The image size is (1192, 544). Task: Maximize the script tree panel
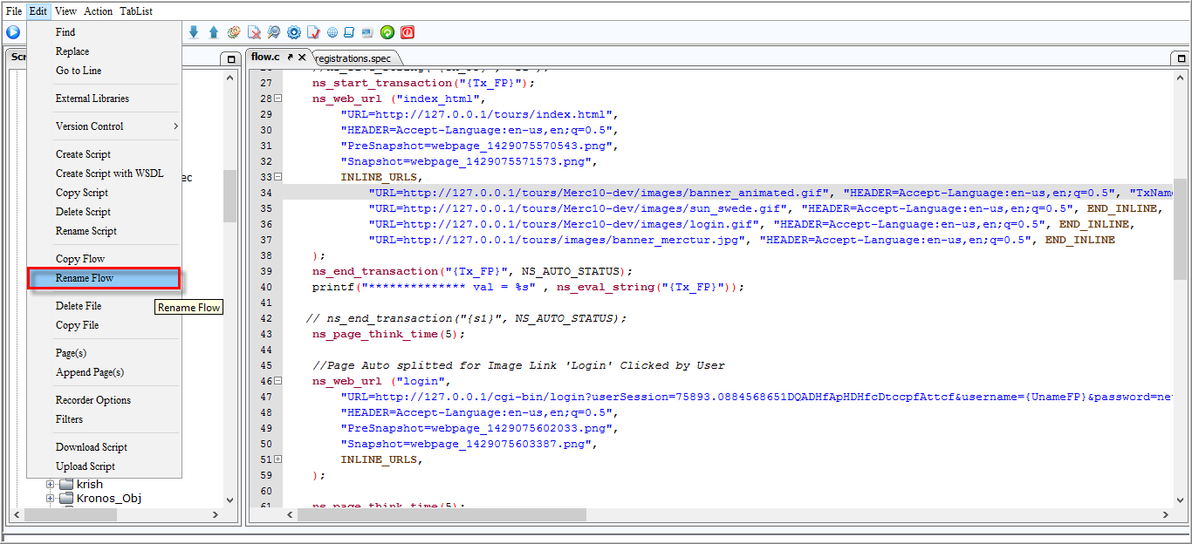(x=231, y=58)
